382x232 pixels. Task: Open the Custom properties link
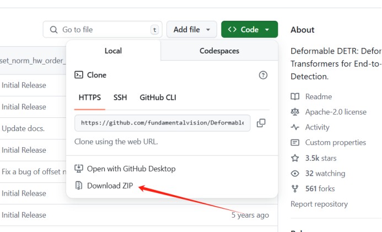click(336, 142)
